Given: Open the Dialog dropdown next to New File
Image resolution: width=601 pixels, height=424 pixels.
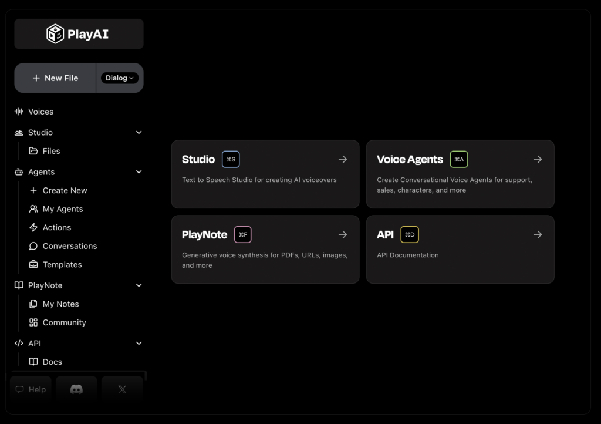Looking at the screenshot, I should (119, 78).
